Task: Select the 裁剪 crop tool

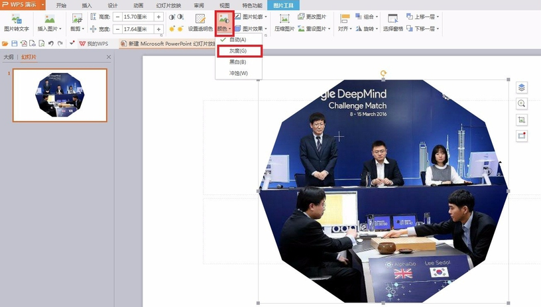Action: (77, 23)
